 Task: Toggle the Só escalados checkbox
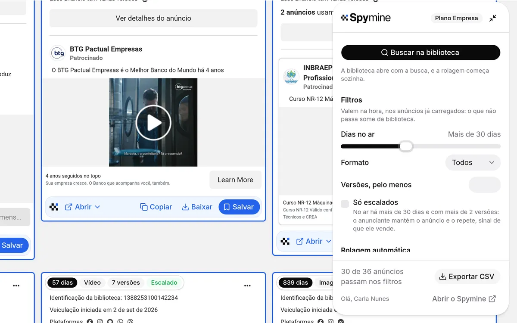coord(345,204)
